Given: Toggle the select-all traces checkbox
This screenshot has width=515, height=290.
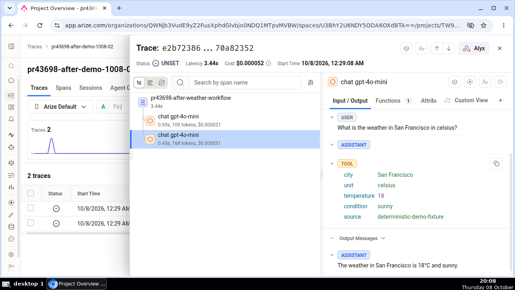Looking at the screenshot, I should point(31,193).
